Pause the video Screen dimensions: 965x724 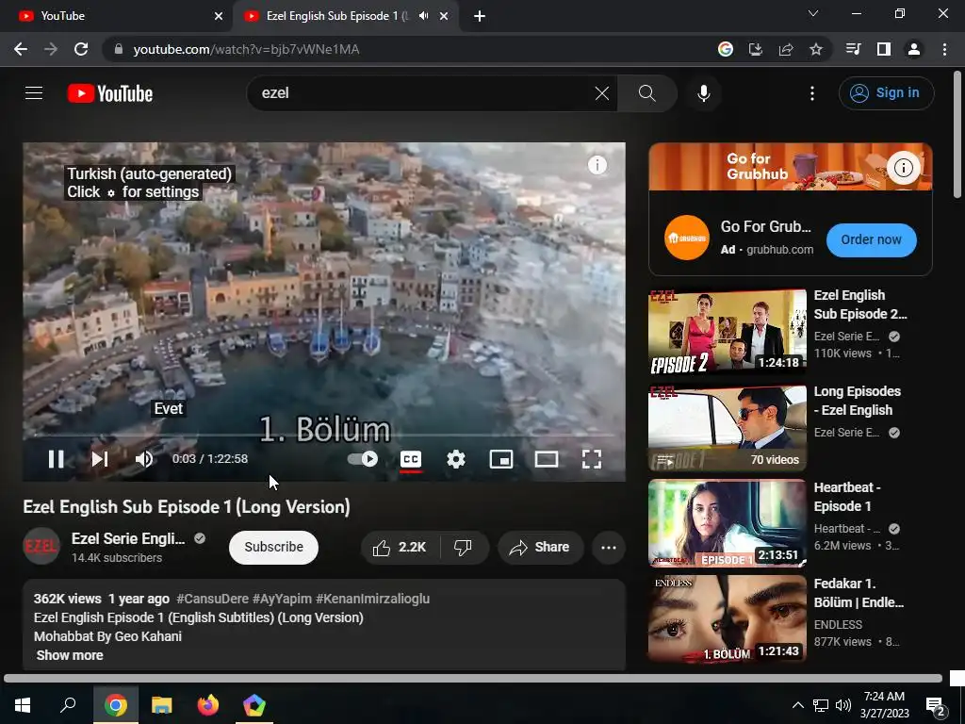[56, 459]
